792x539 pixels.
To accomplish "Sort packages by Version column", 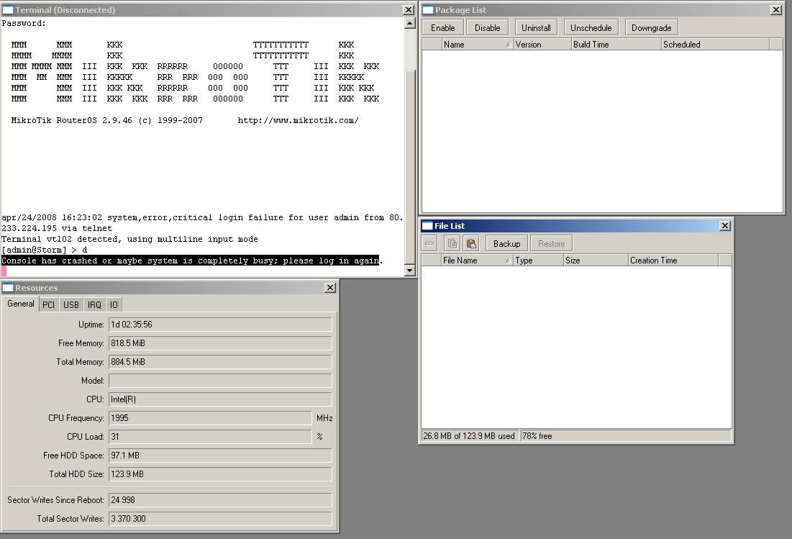I will pyautogui.click(x=542, y=45).
